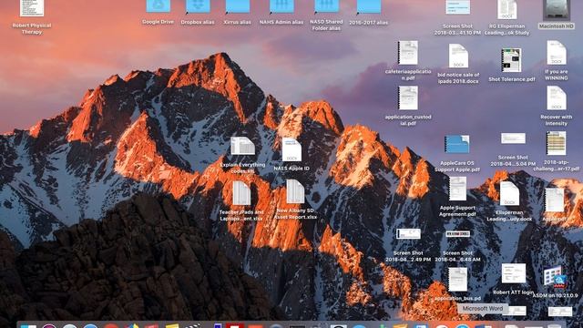
Task: Select the Dropbox alias folder
Action: (x=198, y=6)
